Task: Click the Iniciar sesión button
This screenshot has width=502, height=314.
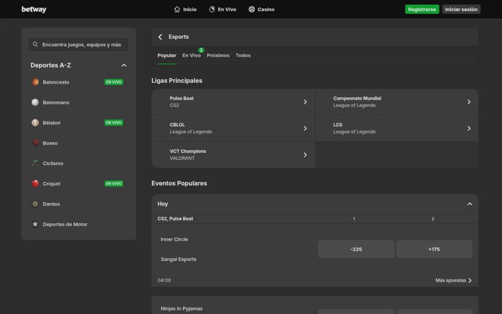Action: [x=461, y=9]
